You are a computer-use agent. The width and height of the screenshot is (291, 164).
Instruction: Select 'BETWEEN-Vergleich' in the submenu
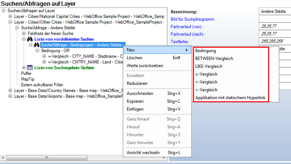214,58
